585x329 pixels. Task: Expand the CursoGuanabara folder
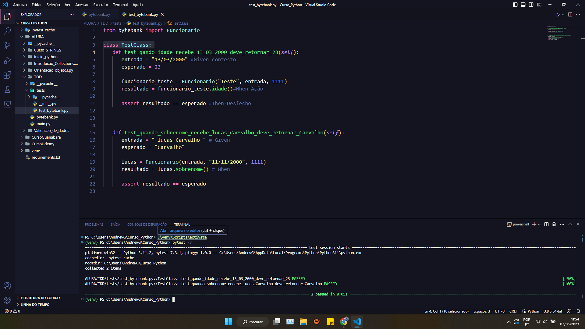coord(22,137)
